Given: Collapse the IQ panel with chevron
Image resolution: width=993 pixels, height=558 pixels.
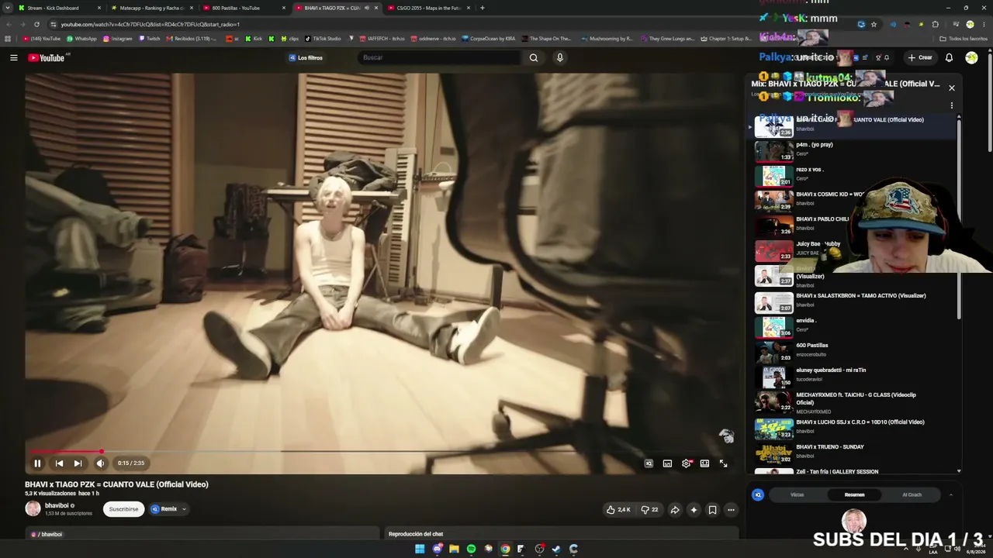Looking at the screenshot, I should [x=951, y=494].
